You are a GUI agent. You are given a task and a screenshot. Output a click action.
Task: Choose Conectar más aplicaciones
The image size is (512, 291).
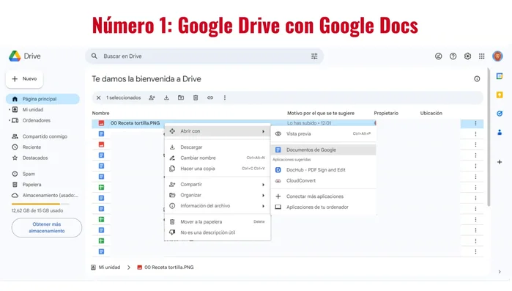324,196
